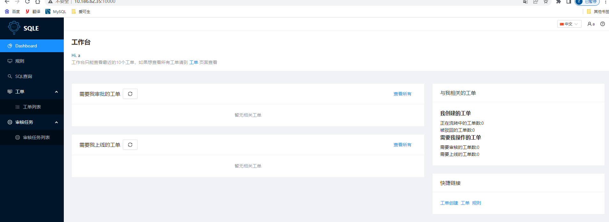Follow the 工单 link in the description
This screenshot has width=609, height=222.
click(x=194, y=62)
